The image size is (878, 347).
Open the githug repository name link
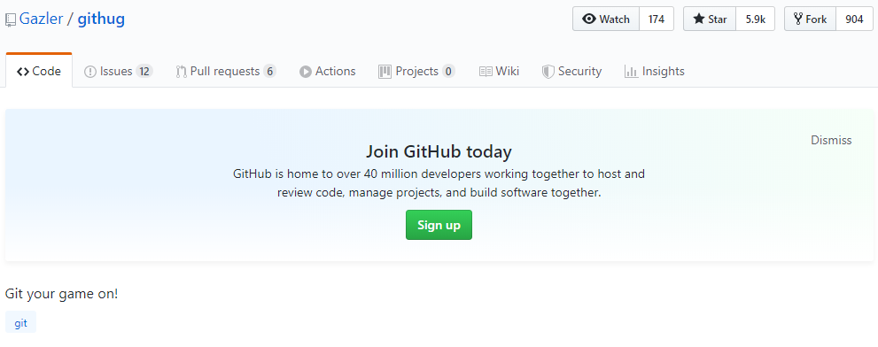101,19
